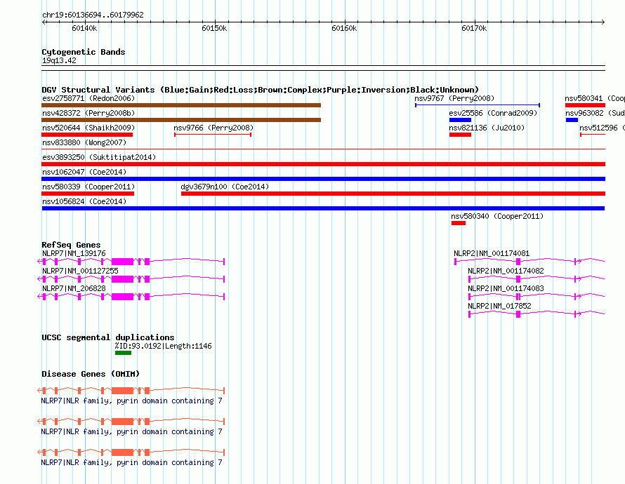Click the 'NLRP2|NM_017852' text label
Viewport: 625px width, 484px height.
point(499,306)
